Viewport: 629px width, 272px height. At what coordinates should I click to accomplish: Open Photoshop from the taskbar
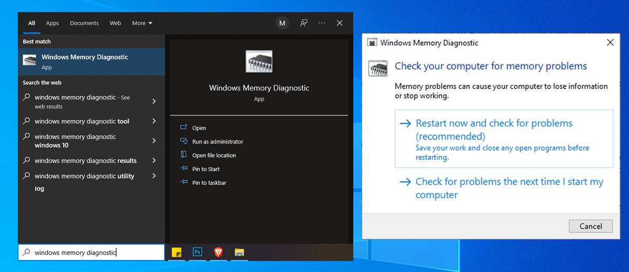[x=198, y=252]
